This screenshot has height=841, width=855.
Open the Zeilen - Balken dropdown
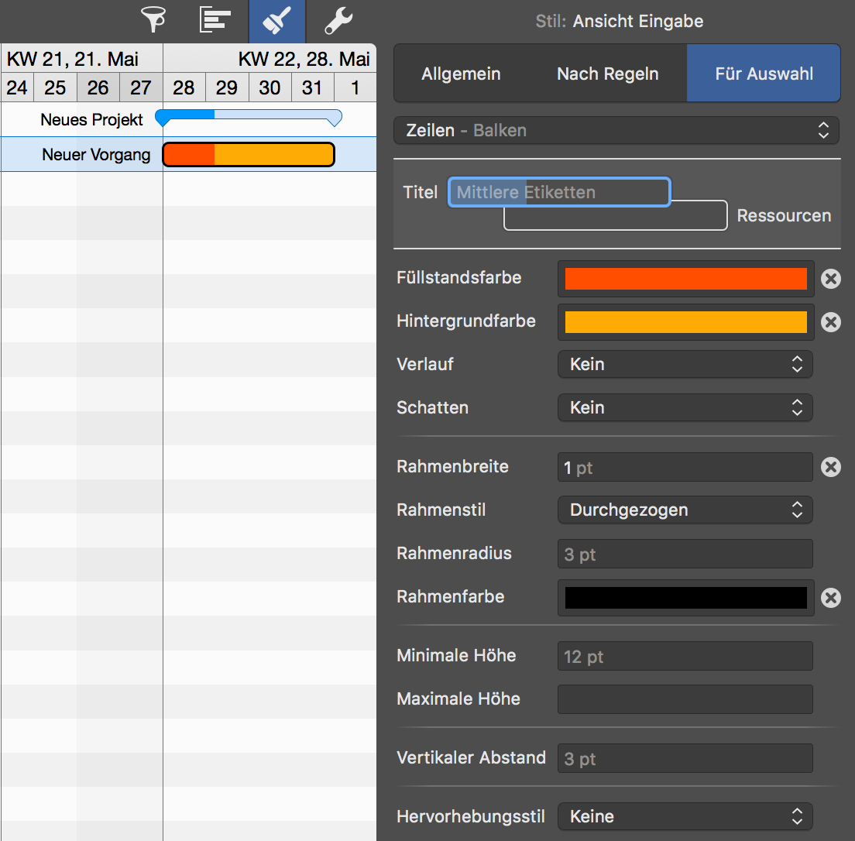click(x=616, y=131)
